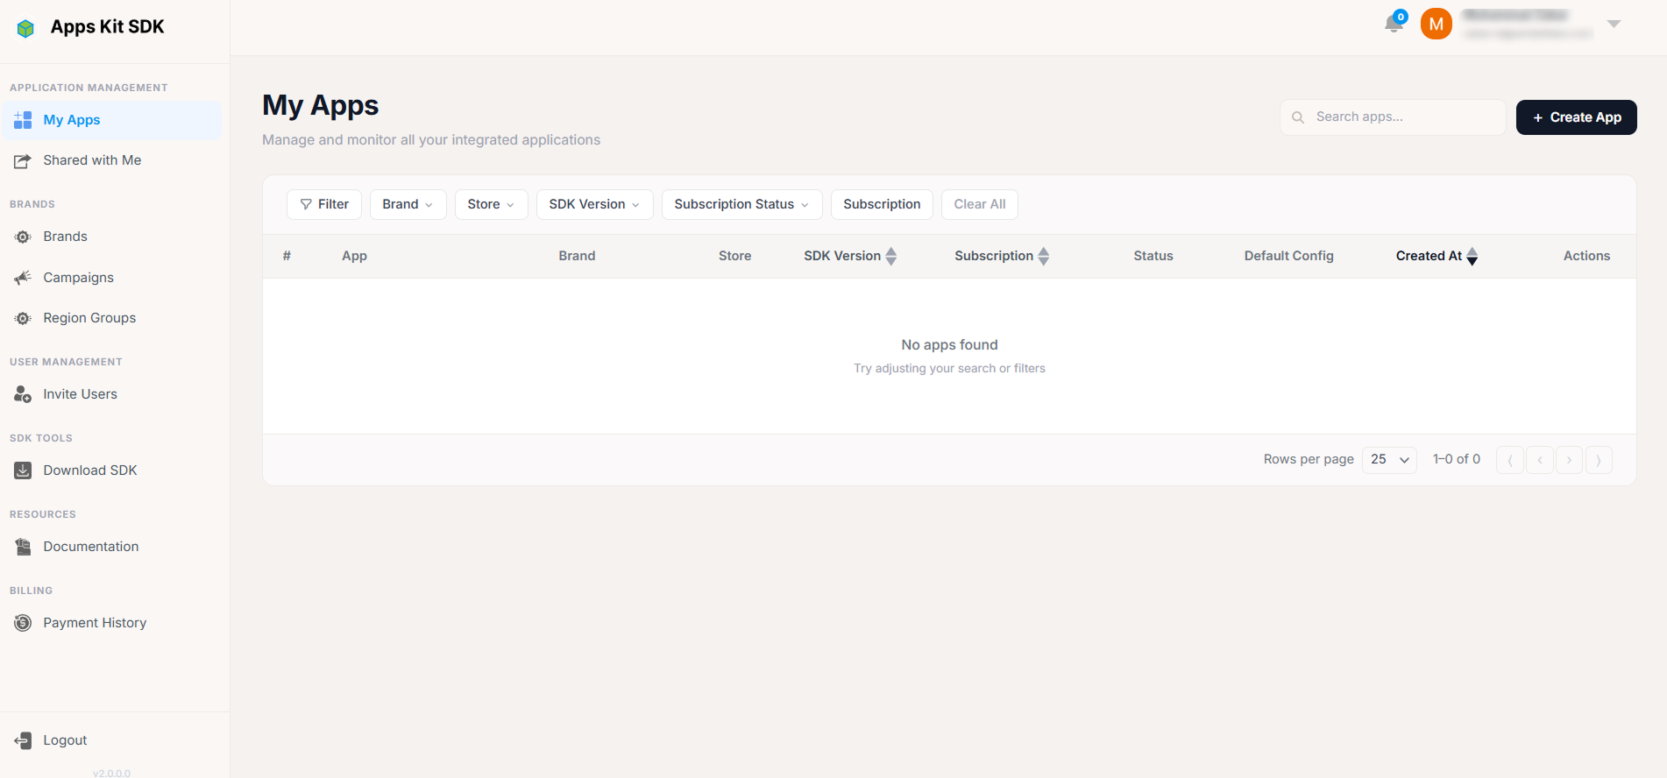This screenshot has width=1667, height=778.
Task: Click the v2.0.0.0 version label
Action: click(x=111, y=773)
